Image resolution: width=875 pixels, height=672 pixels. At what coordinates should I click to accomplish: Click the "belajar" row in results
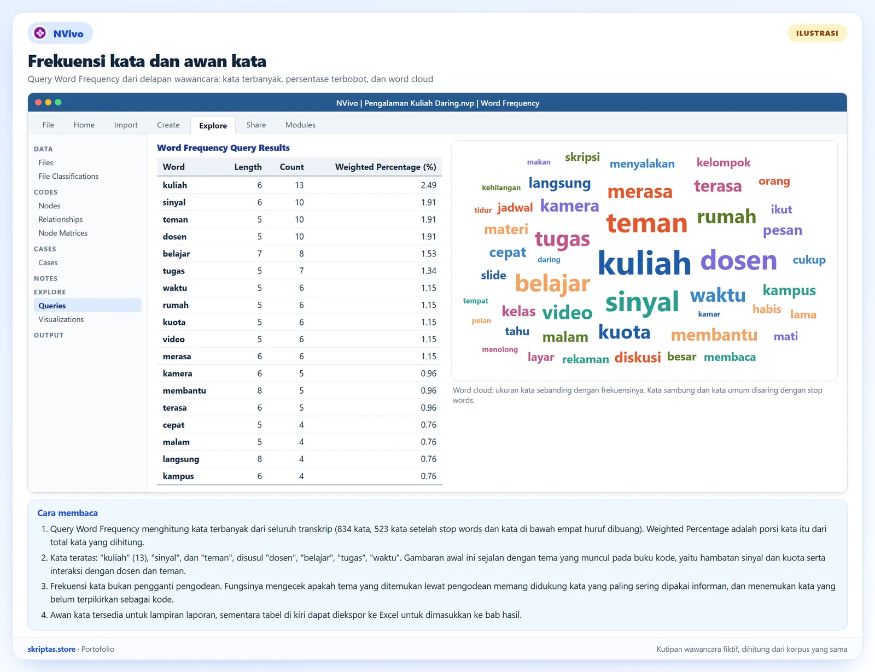[299, 254]
